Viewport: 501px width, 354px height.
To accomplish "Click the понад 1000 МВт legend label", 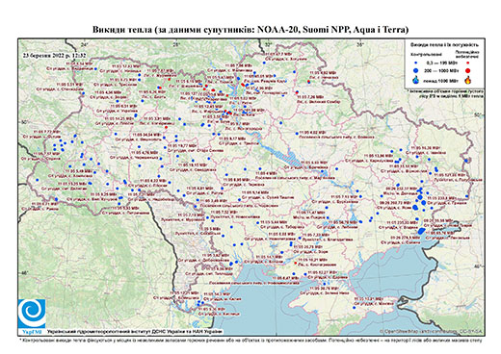I will [439, 81].
